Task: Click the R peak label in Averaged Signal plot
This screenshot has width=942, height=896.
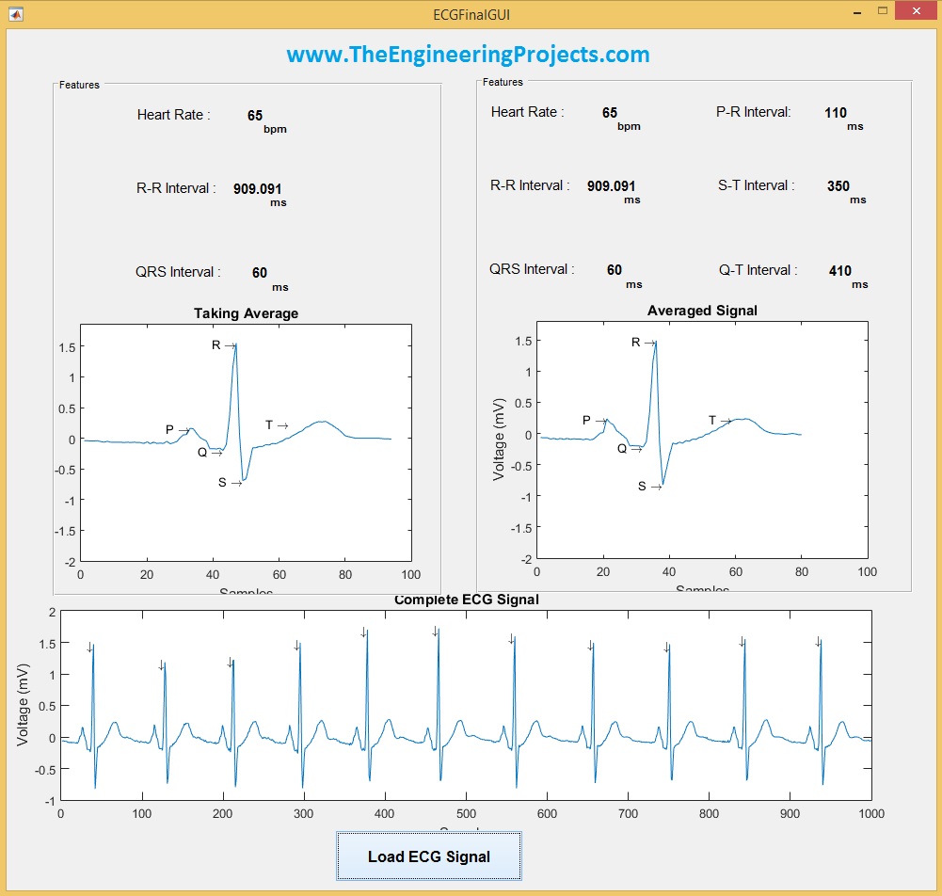Action: coord(635,343)
